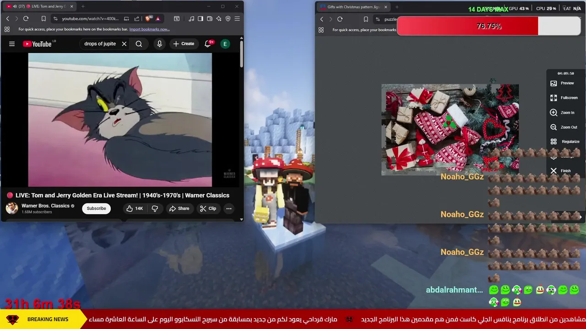
Task: Click the BREAKING NEWS ticker label
Action: pos(48,319)
